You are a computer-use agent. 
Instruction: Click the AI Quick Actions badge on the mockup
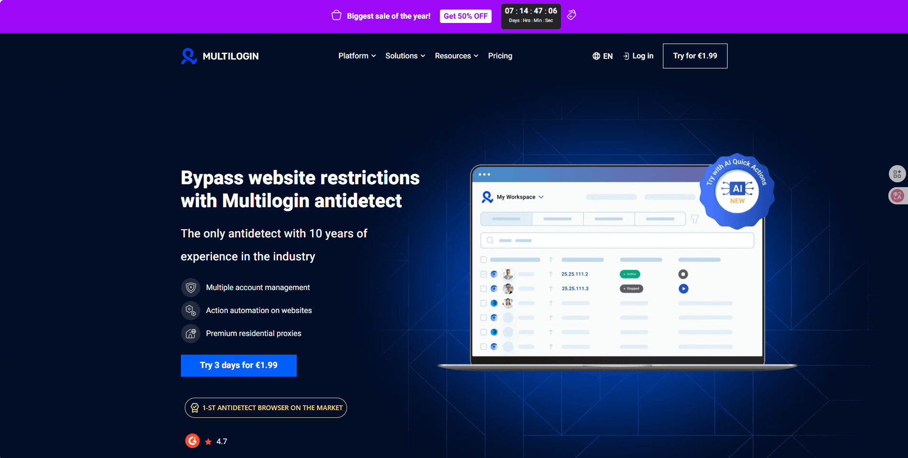pos(737,190)
